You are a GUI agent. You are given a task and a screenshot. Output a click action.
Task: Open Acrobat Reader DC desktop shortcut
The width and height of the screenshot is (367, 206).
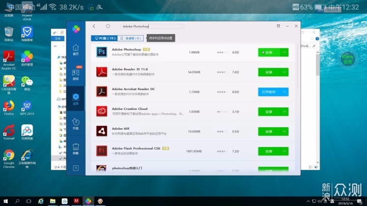9,60
